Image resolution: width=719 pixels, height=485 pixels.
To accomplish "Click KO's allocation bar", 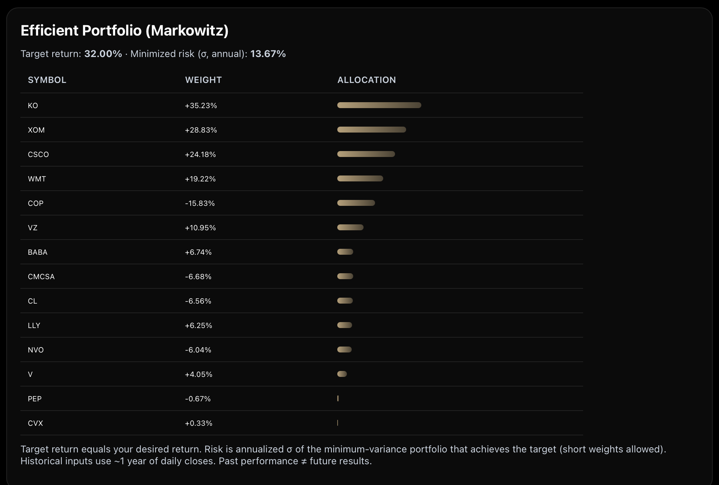I will point(379,105).
